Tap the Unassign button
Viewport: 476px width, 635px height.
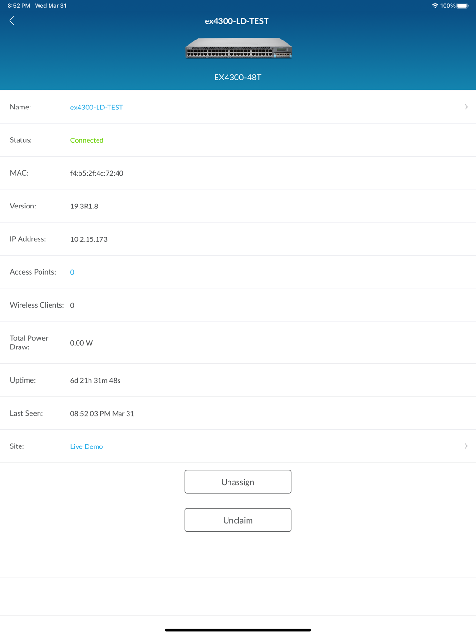coord(238,482)
